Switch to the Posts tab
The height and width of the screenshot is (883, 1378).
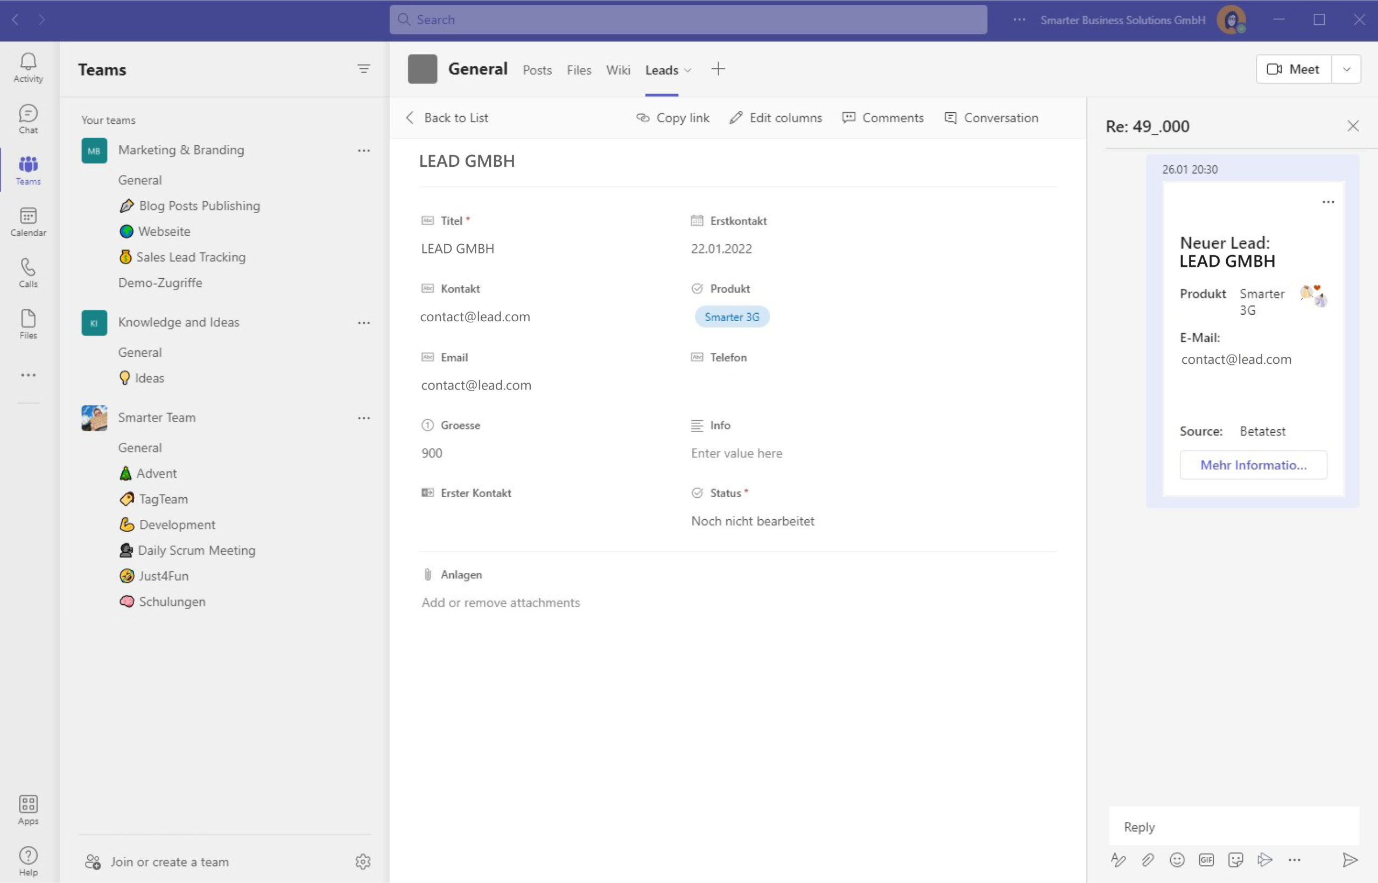(537, 70)
